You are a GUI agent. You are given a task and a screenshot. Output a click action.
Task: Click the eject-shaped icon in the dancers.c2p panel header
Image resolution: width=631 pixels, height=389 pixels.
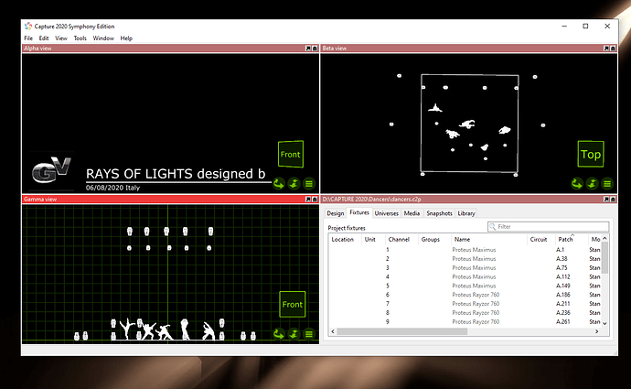(x=613, y=200)
